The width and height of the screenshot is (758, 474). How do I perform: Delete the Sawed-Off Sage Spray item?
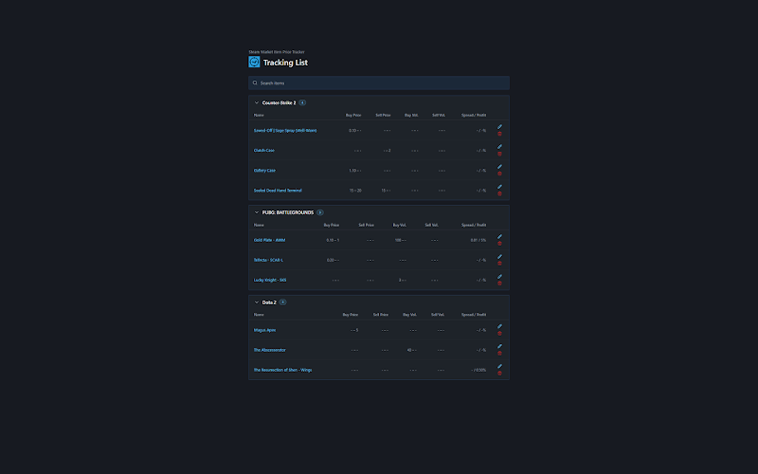499,134
